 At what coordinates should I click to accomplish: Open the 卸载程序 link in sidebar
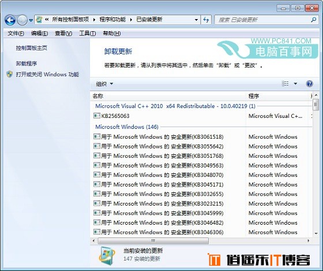pos(27,64)
